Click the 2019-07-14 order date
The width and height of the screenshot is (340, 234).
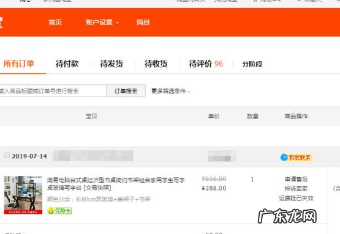[x=29, y=156]
